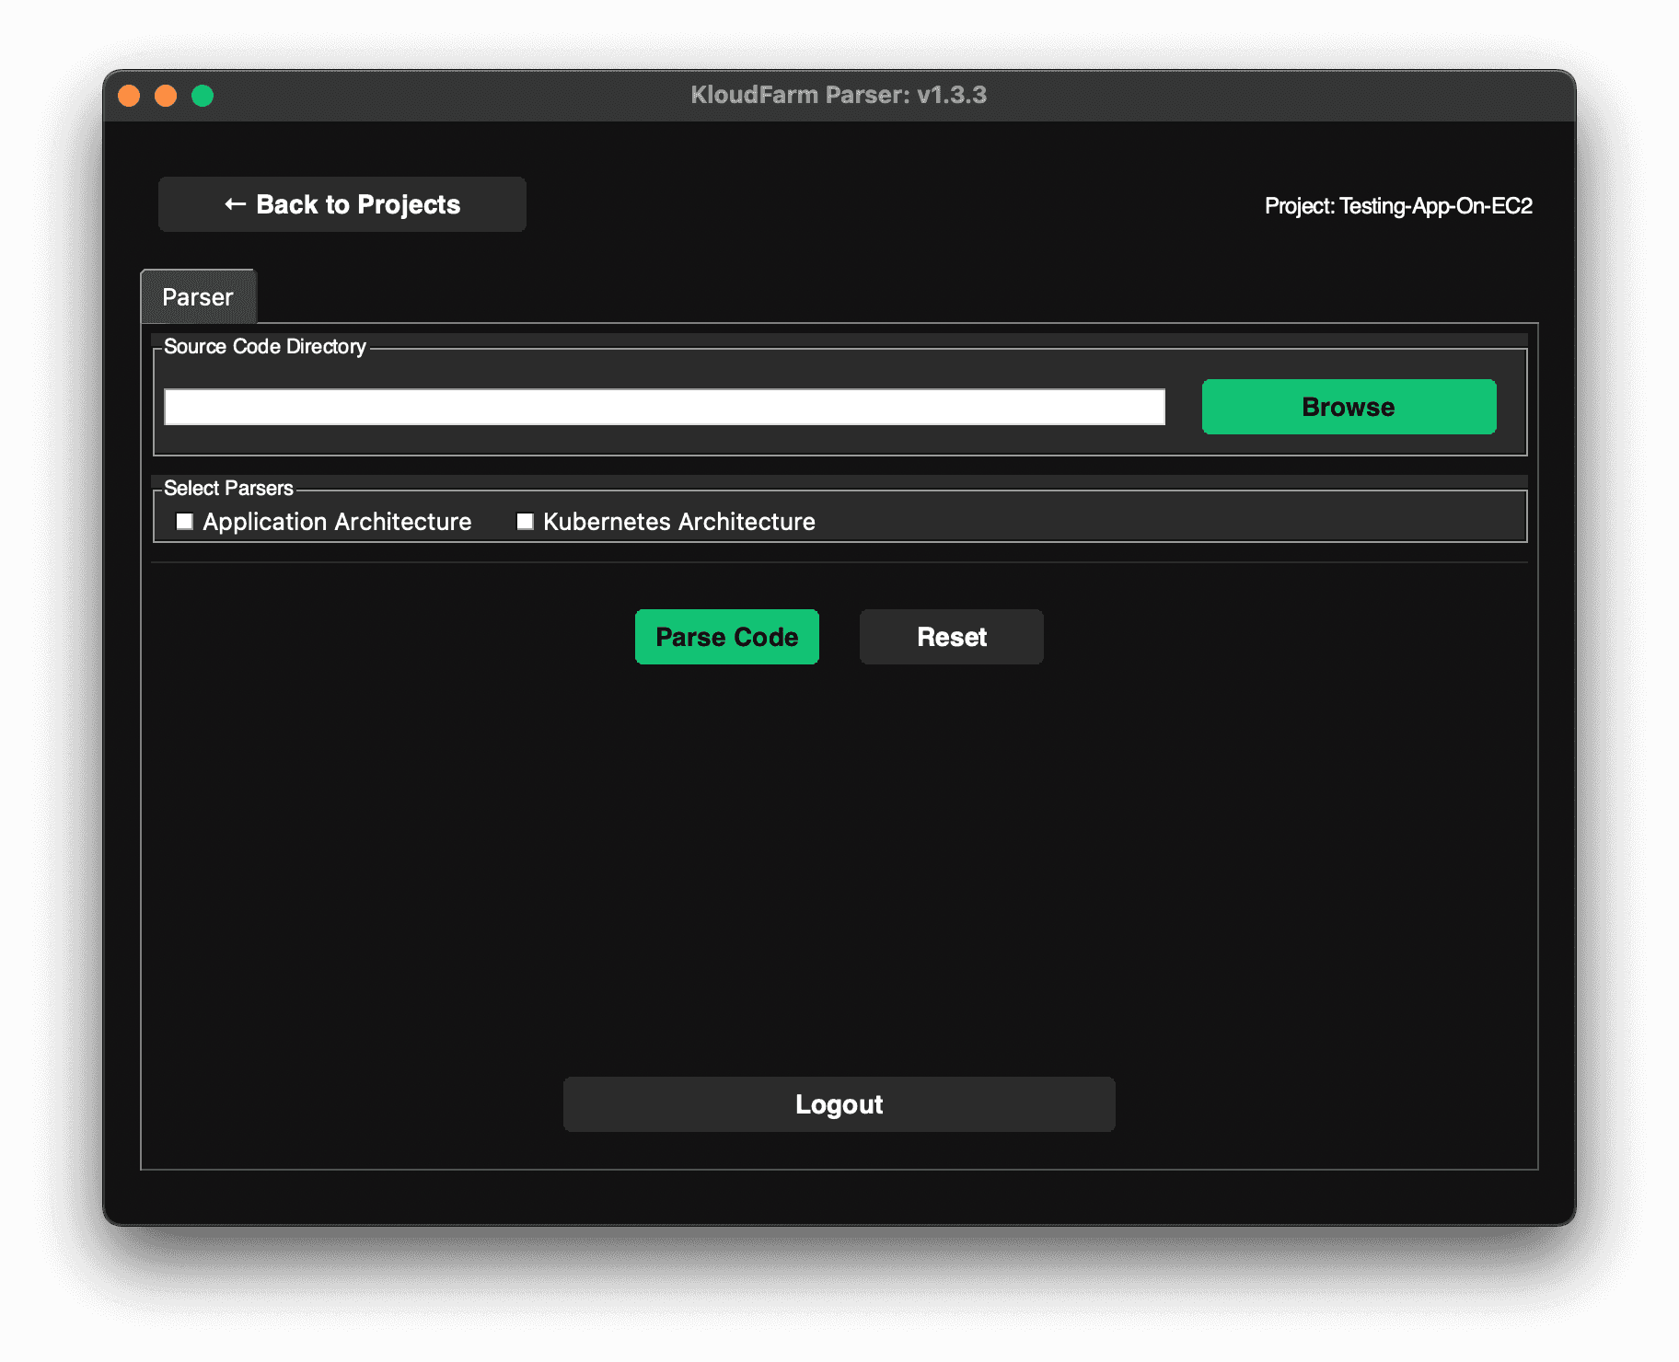Click the back arrow icon beside Back to Projects

click(235, 204)
